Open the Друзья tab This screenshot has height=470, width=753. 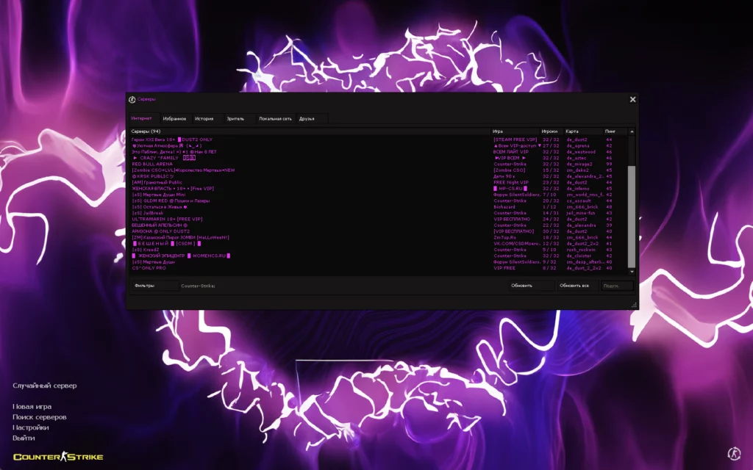pyautogui.click(x=307, y=118)
